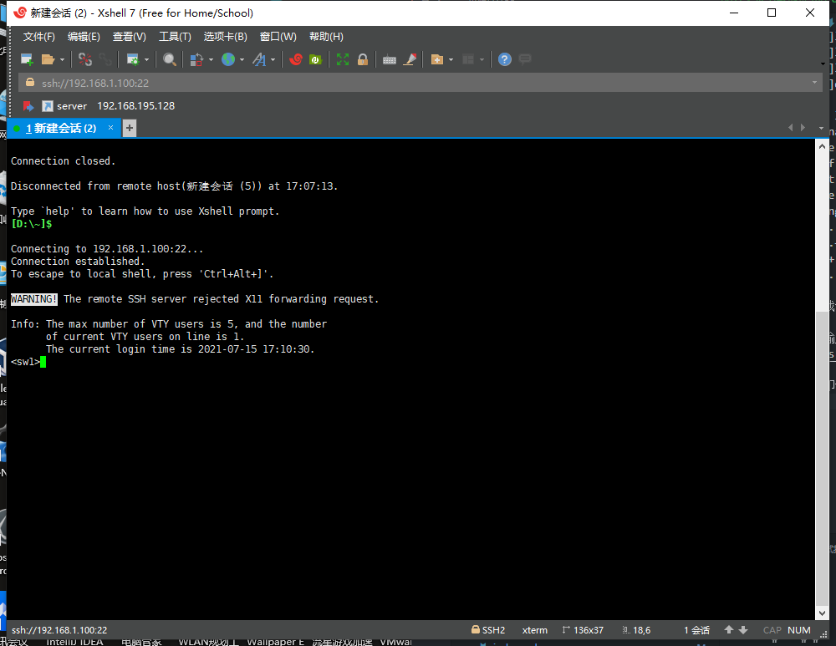Close the 新建会话 (2) tab

110,127
